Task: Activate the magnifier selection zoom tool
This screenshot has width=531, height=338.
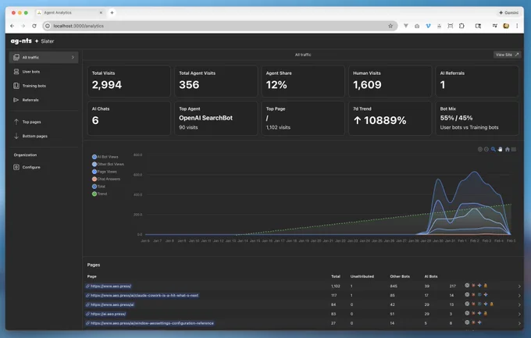Action: click(x=494, y=149)
